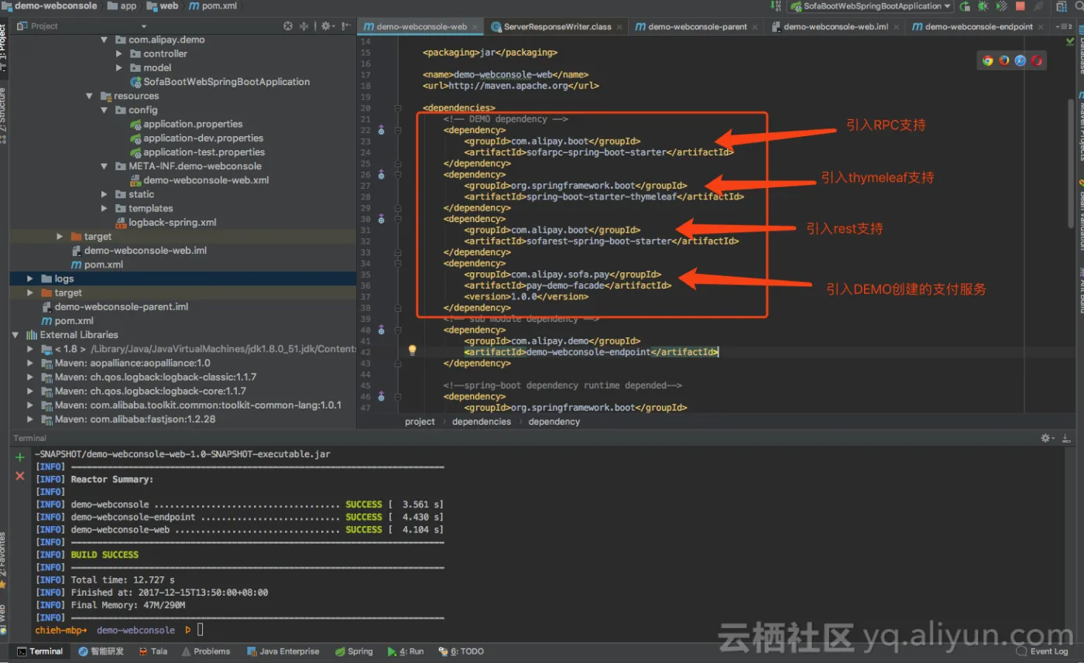Image resolution: width=1084 pixels, height=663 pixels.
Task: Close the demo-webconsole-web.iml tab
Action: click(896, 26)
